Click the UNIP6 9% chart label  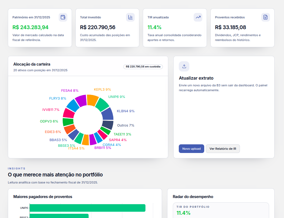(117, 97)
